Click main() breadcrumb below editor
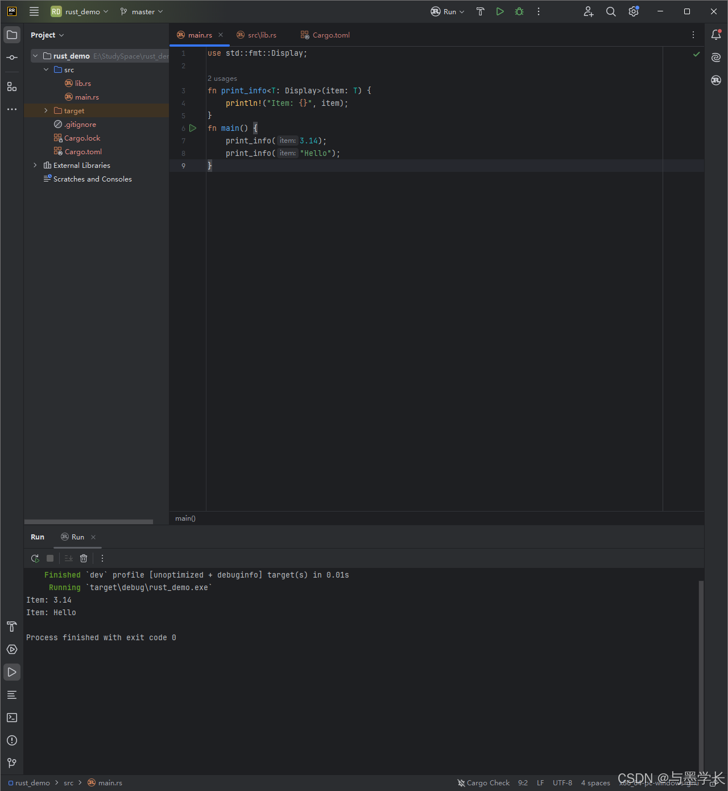This screenshot has width=728, height=791. tap(185, 518)
